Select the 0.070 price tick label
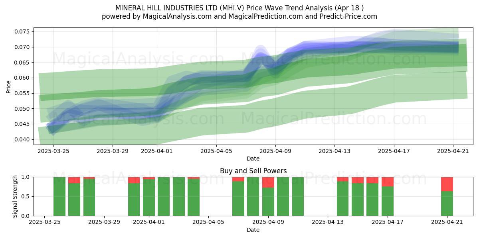 point(23,47)
